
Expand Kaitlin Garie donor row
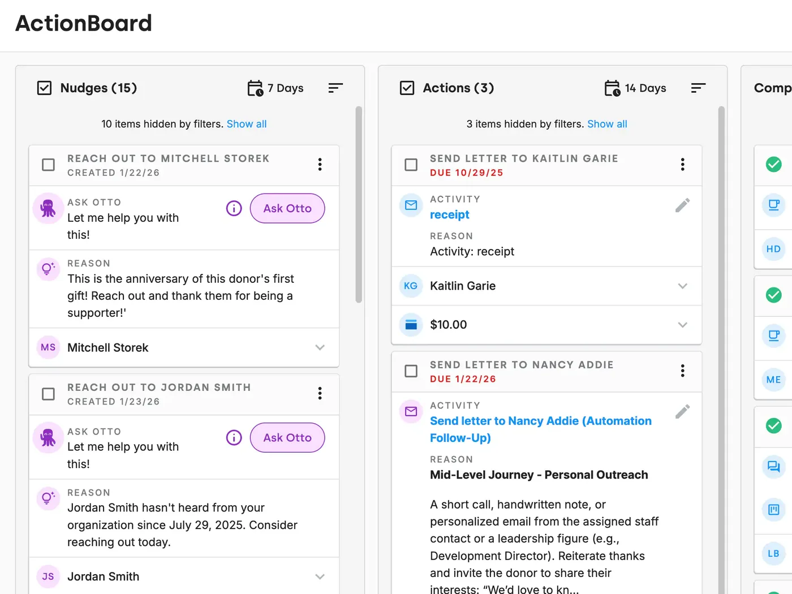683,286
